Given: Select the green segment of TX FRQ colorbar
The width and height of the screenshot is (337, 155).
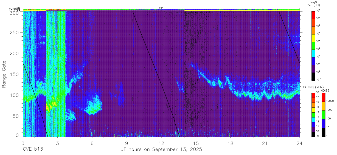Looking at the screenshot, I should pos(313,115).
